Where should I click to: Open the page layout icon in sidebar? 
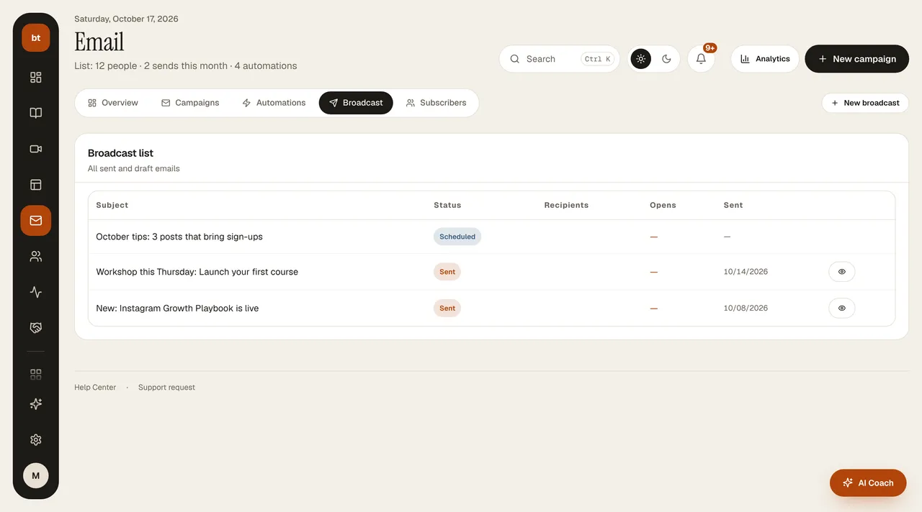point(36,185)
